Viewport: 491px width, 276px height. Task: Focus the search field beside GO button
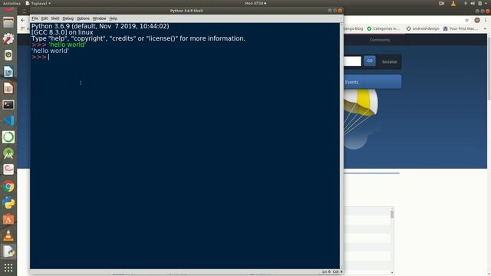353,61
